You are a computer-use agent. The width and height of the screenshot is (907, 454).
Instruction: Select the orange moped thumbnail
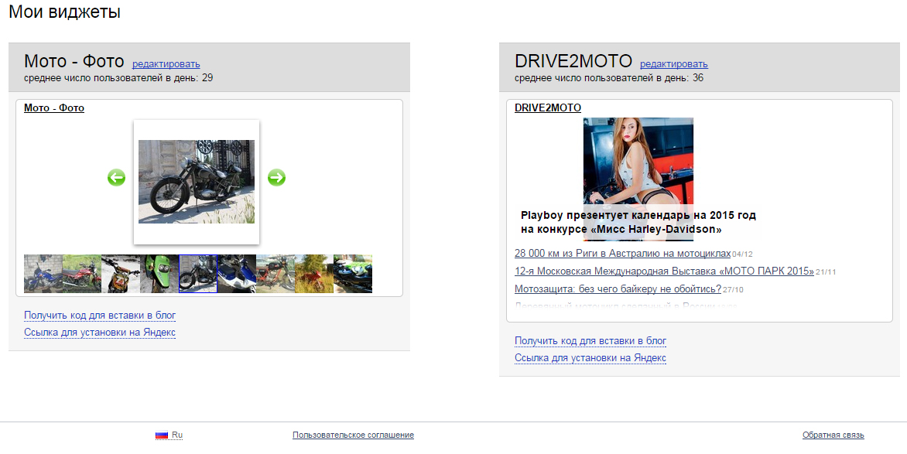pos(276,274)
